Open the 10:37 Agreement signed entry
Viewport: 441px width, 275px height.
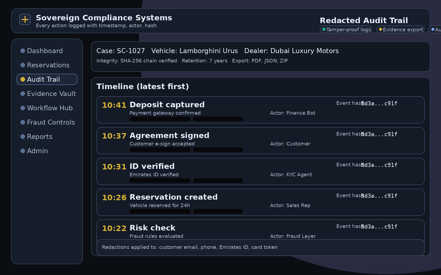coord(260,141)
